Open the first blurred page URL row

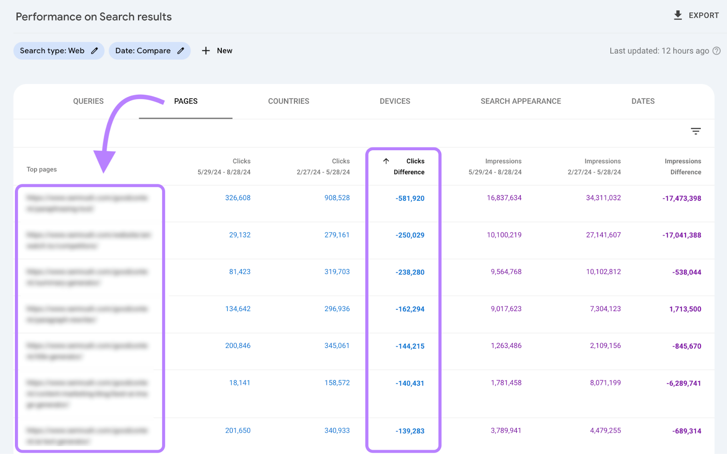coord(87,203)
